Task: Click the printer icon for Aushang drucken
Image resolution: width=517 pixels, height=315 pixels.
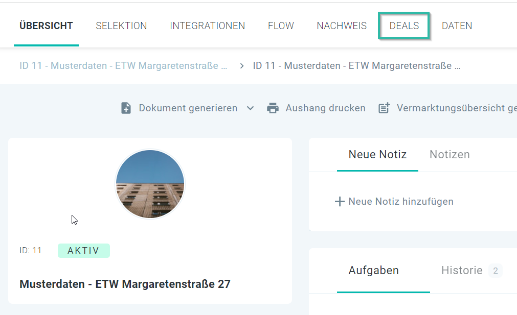Action: (273, 108)
